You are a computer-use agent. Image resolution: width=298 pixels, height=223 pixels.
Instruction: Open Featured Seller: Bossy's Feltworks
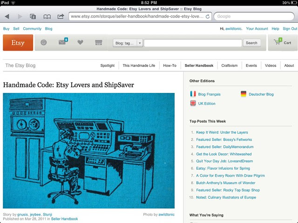[x=224, y=139]
